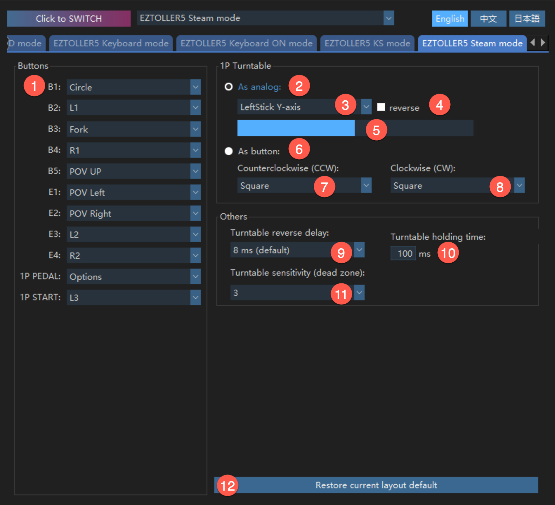
Task: Enable the reverse checkbox
Action: click(381, 107)
